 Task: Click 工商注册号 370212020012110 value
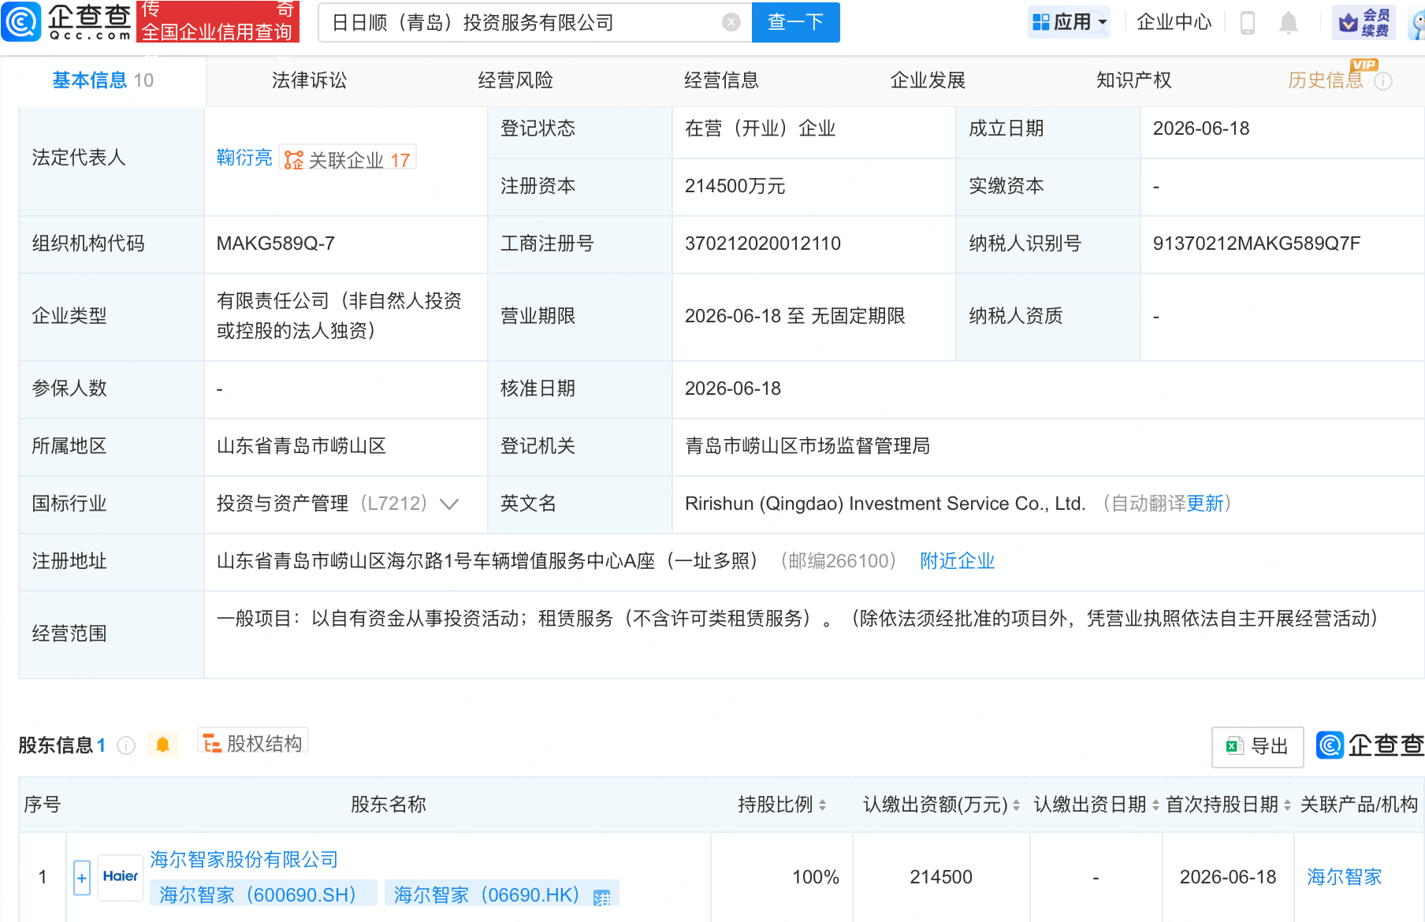pos(763,244)
